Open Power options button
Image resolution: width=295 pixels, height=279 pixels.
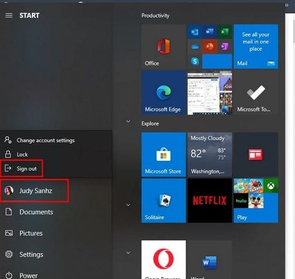21,275
